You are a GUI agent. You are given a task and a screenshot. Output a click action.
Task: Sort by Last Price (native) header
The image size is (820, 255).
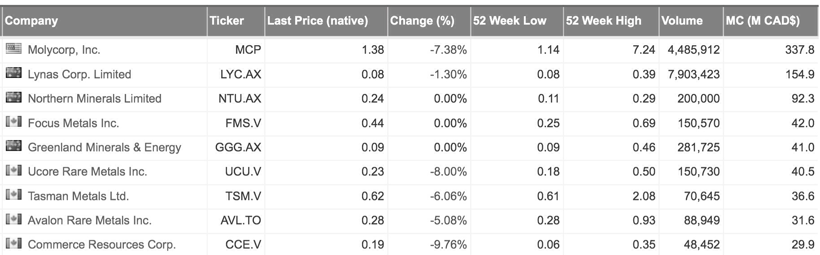pyautogui.click(x=317, y=21)
